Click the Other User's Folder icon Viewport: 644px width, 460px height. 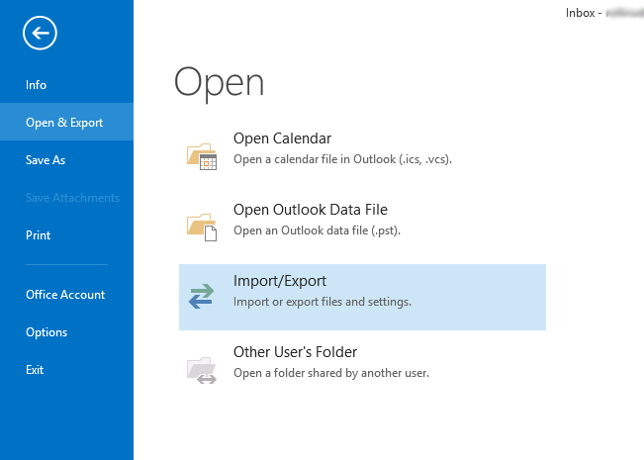point(202,370)
